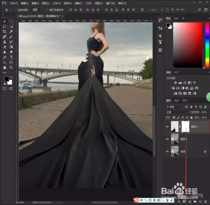The image size is (210, 205).
Task: Add a Levels adjustment layer
Action: coord(180,83)
